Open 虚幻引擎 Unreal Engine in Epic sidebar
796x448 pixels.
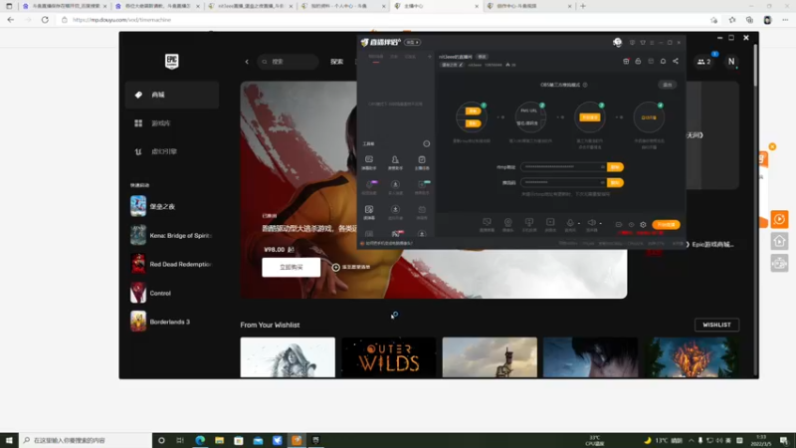[171, 151]
